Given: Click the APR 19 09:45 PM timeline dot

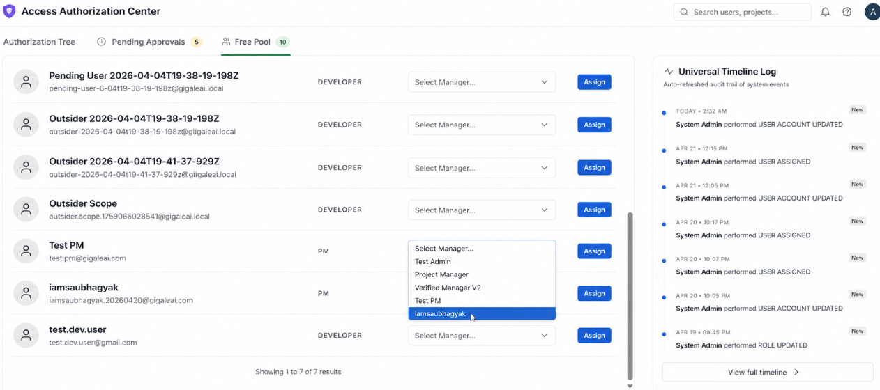Looking at the screenshot, I should 664,334.
